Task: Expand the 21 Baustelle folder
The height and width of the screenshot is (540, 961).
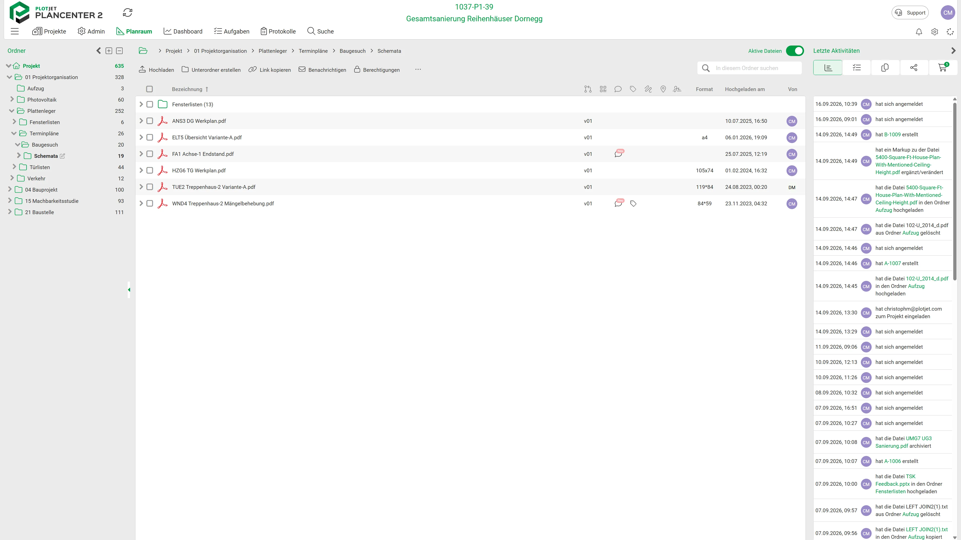Action: click(10, 212)
